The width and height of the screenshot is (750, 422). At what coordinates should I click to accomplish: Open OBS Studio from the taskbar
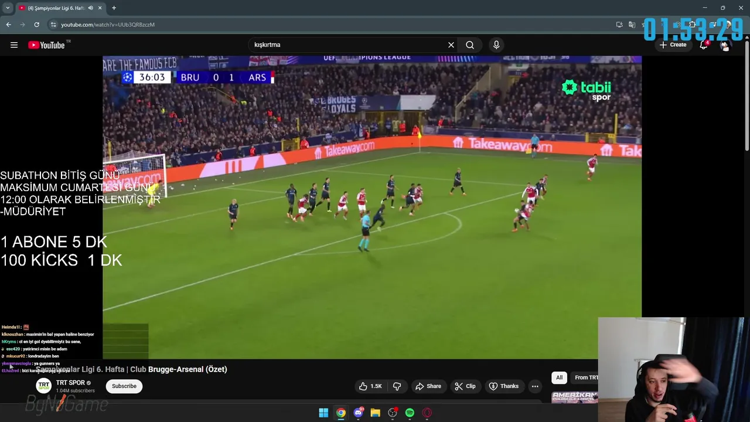coord(393,413)
